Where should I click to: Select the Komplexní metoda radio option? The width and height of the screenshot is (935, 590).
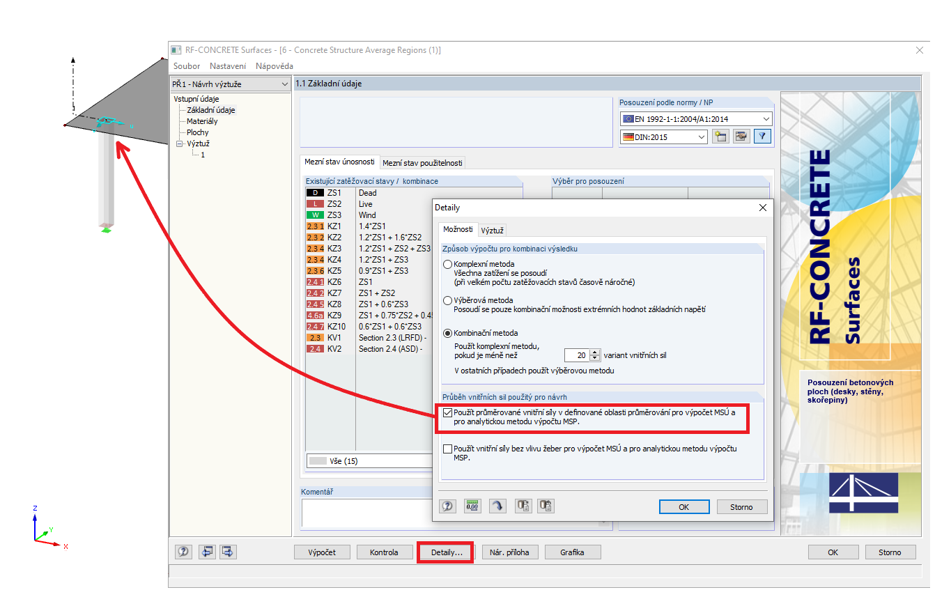coord(448,265)
